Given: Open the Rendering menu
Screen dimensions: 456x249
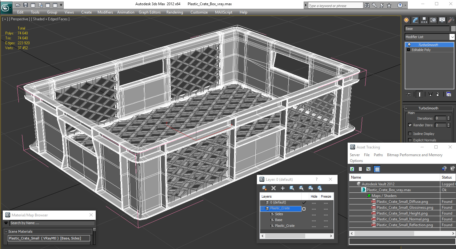Looking at the screenshot, I should click(174, 12).
